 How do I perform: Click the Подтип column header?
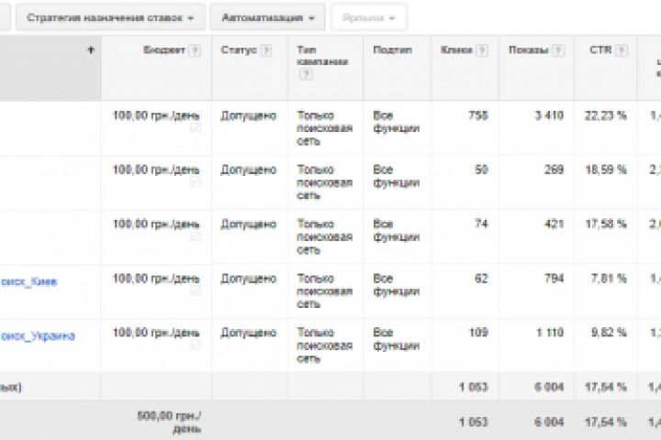click(387, 50)
